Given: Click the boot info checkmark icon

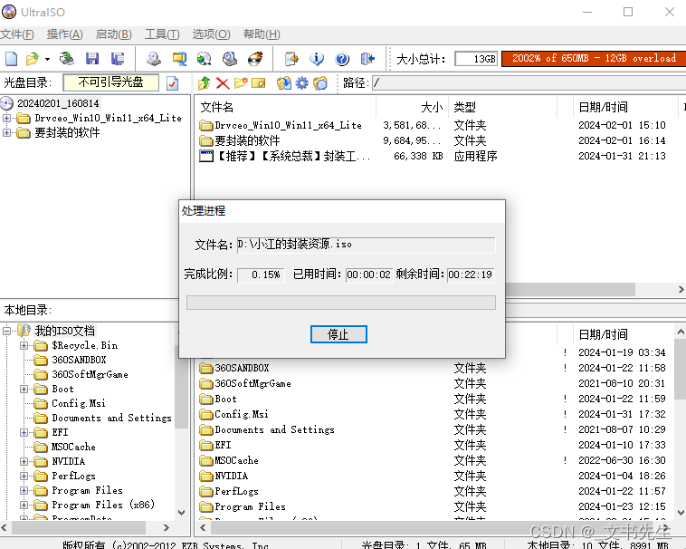Looking at the screenshot, I should (172, 83).
